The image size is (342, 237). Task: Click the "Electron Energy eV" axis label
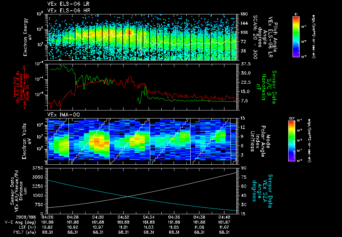tap(28, 37)
